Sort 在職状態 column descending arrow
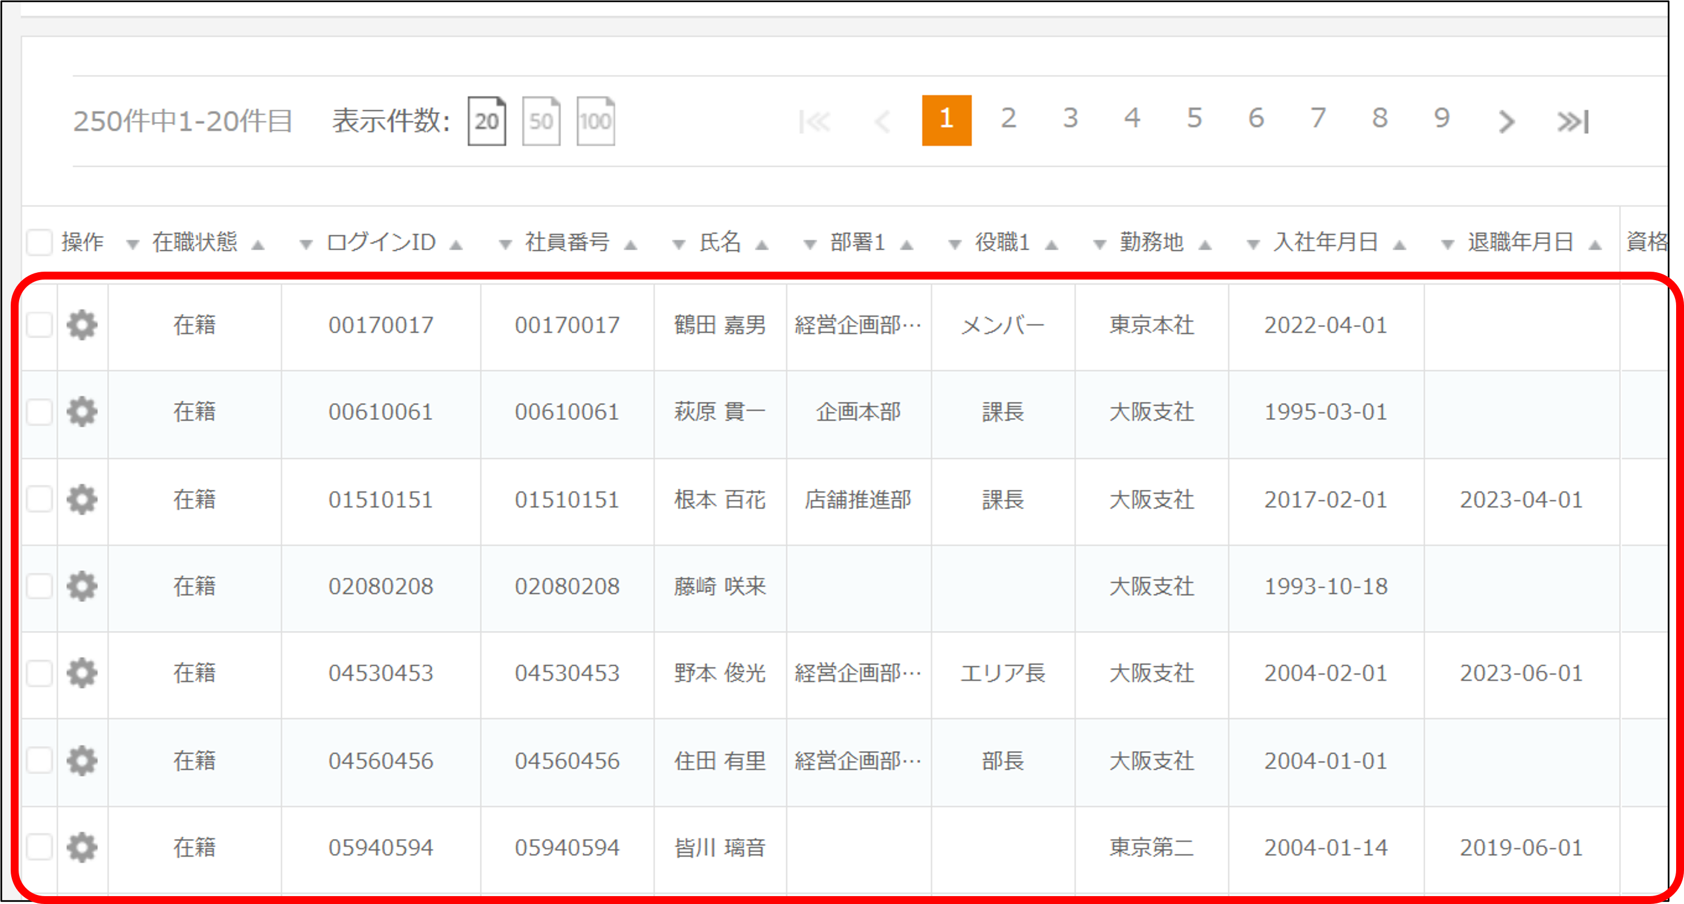Image resolution: width=1684 pixels, height=904 pixels. (x=132, y=245)
